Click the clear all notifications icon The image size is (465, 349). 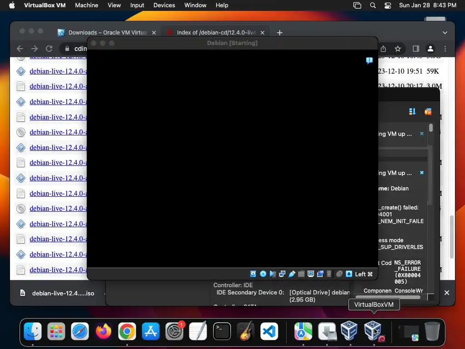click(428, 112)
